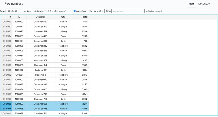Click ID cell 1000997

tap(19, 104)
